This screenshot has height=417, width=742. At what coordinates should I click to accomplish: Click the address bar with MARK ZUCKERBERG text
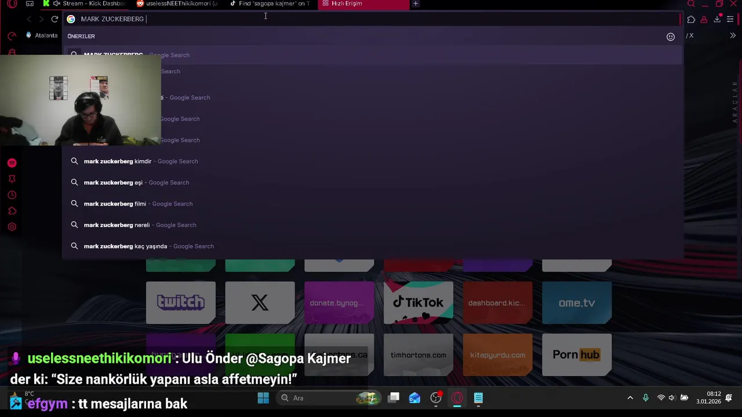[371, 19]
